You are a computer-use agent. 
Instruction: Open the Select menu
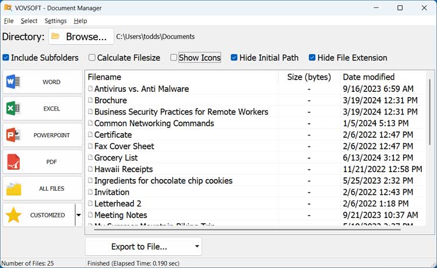click(x=29, y=21)
